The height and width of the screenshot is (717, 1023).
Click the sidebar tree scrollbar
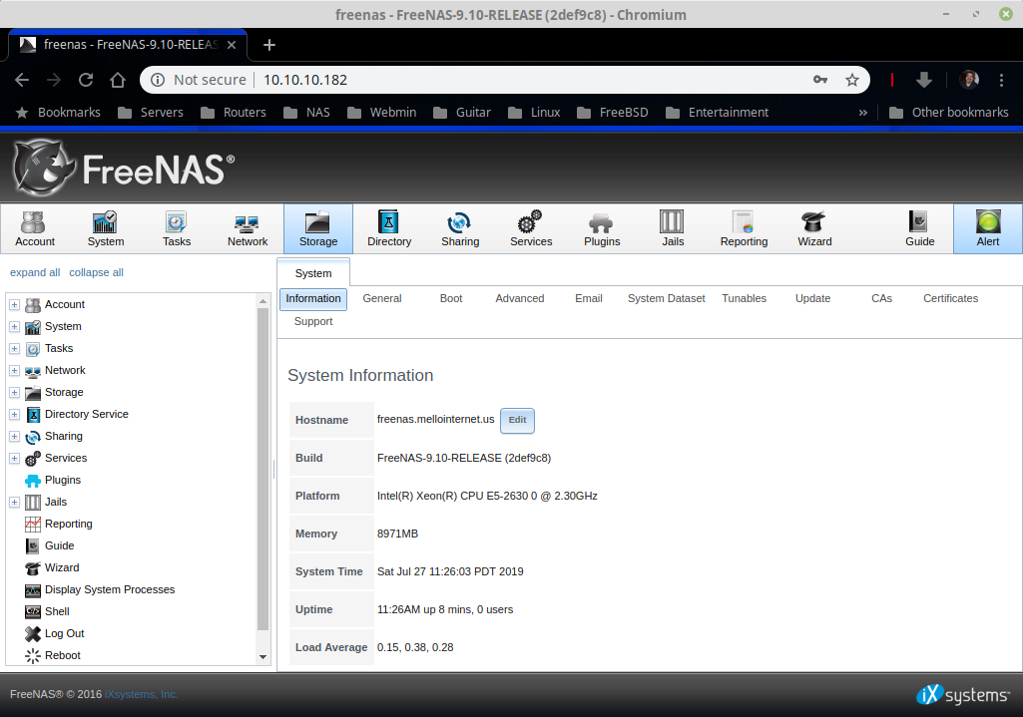262,470
